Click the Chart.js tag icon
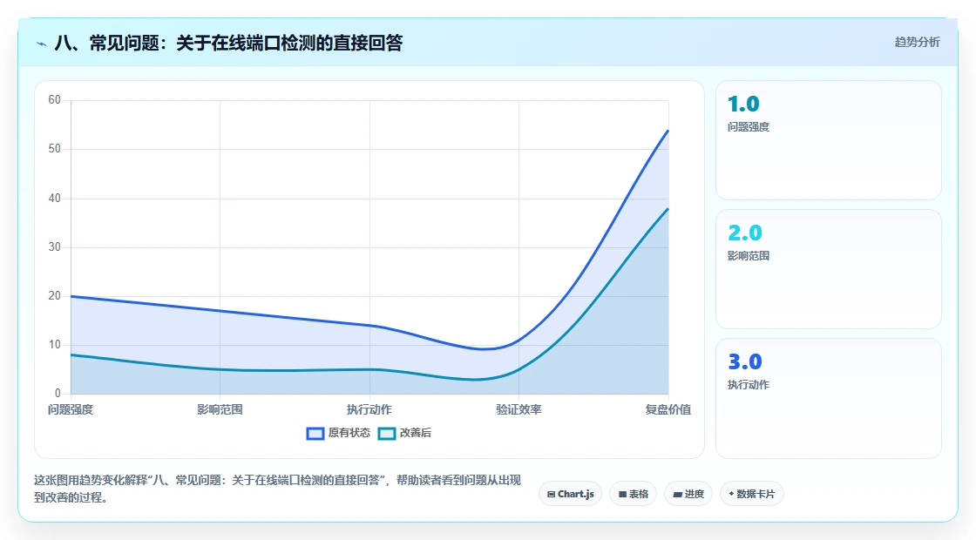Screen dimensions: 976x540 (x=551, y=494)
